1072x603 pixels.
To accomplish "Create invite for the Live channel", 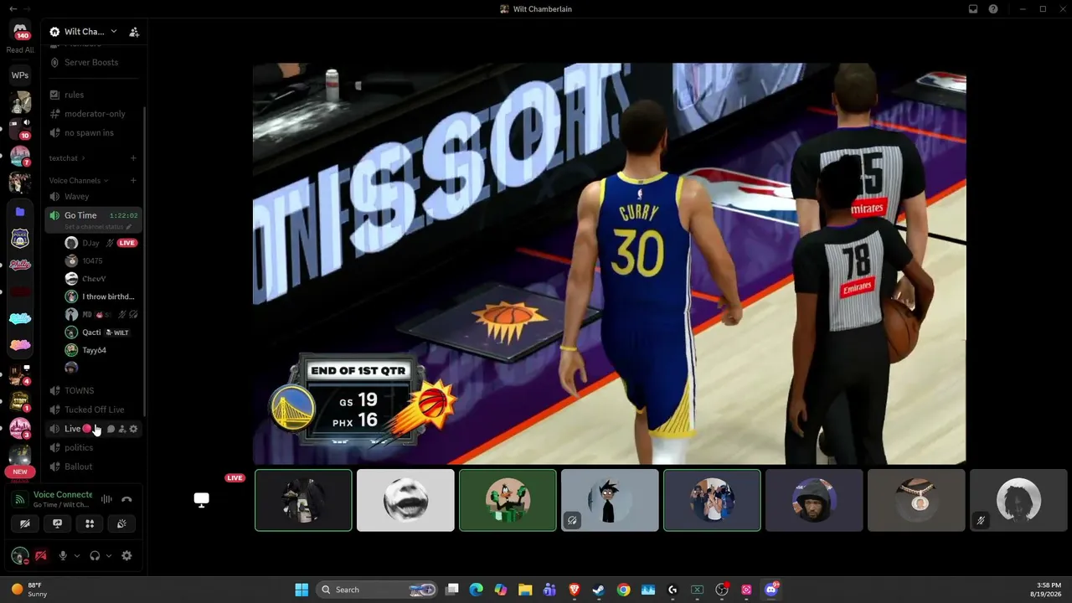I will [122, 429].
